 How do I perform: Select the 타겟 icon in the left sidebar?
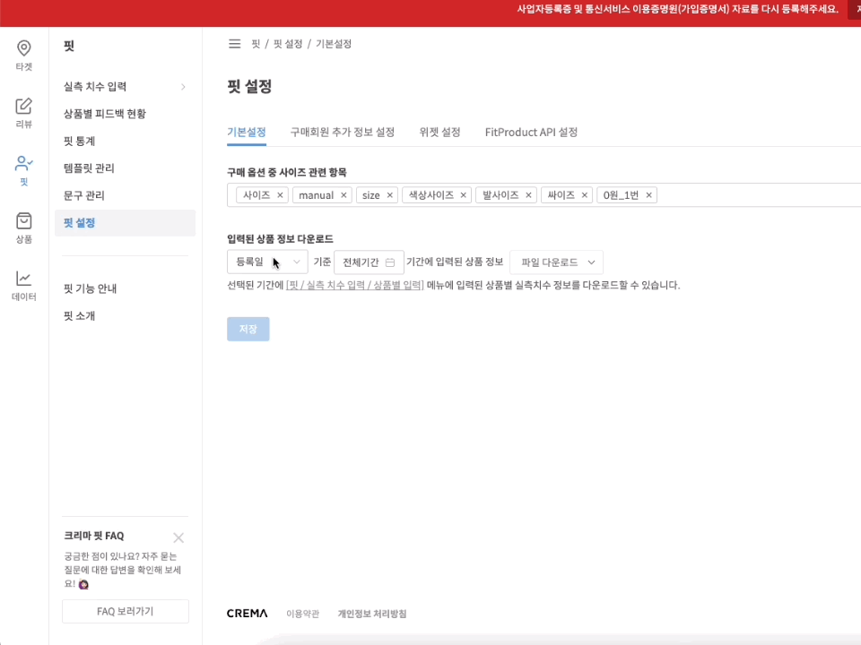coord(23,56)
